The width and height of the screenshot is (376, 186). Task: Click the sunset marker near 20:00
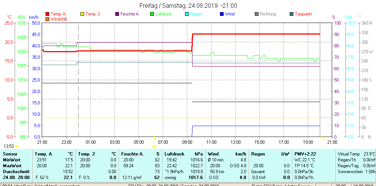coord(322,146)
